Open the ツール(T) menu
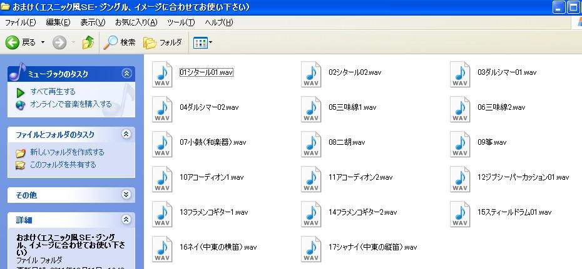 (x=181, y=22)
